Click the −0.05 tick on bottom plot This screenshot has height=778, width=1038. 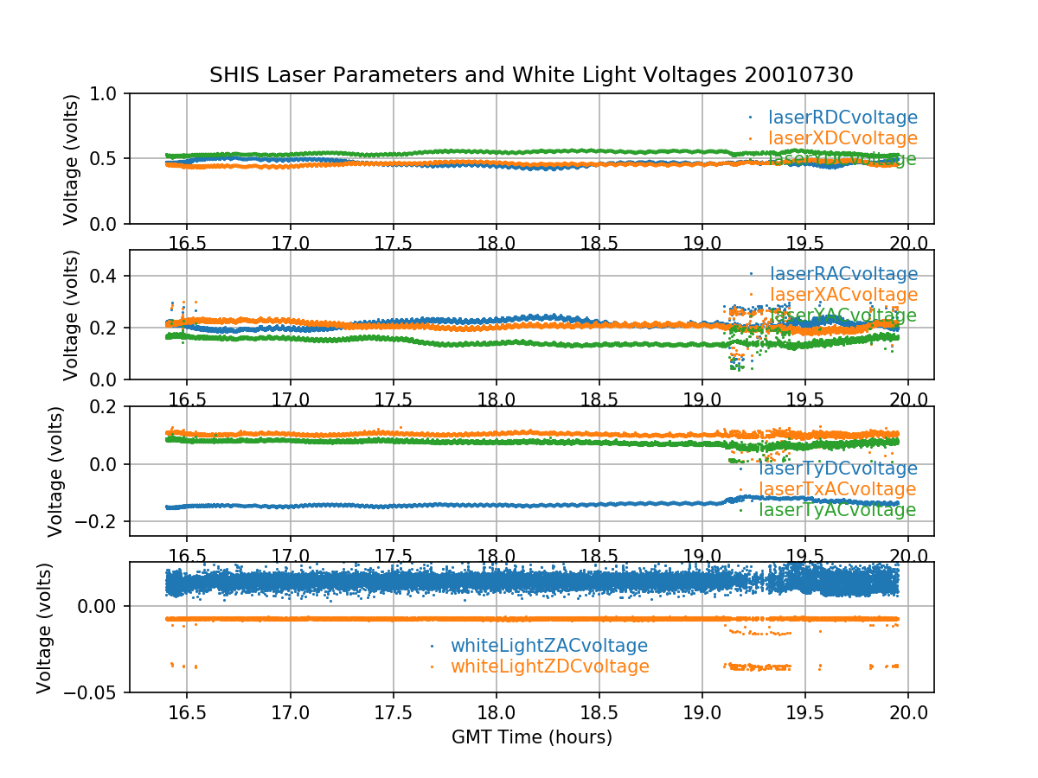tap(93, 692)
